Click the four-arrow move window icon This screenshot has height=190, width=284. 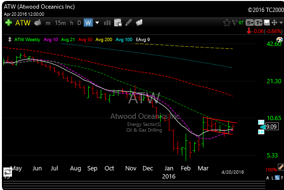(274, 22)
